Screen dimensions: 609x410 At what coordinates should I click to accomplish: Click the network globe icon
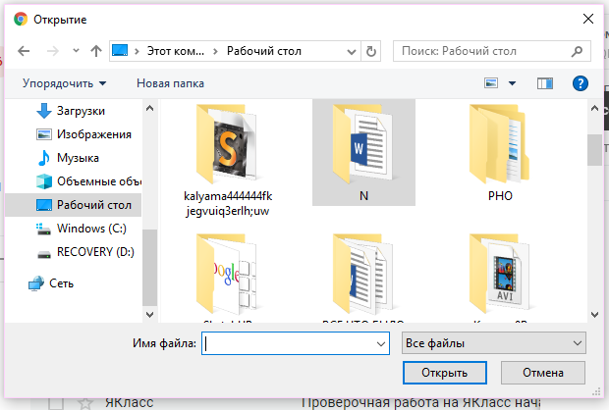(x=36, y=283)
